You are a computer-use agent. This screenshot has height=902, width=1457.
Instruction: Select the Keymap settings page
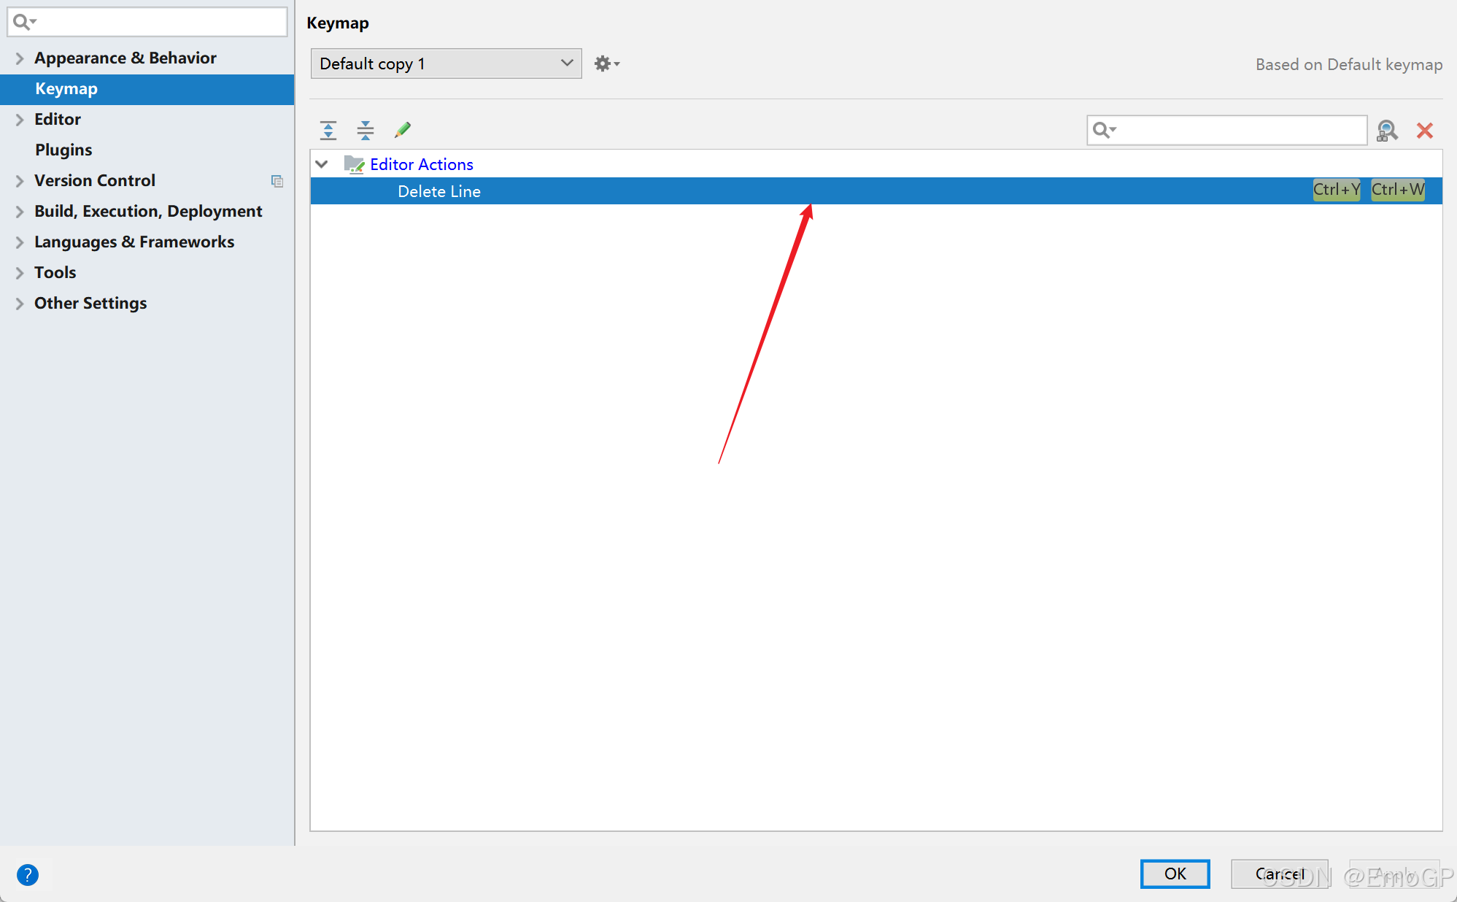click(x=66, y=89)
